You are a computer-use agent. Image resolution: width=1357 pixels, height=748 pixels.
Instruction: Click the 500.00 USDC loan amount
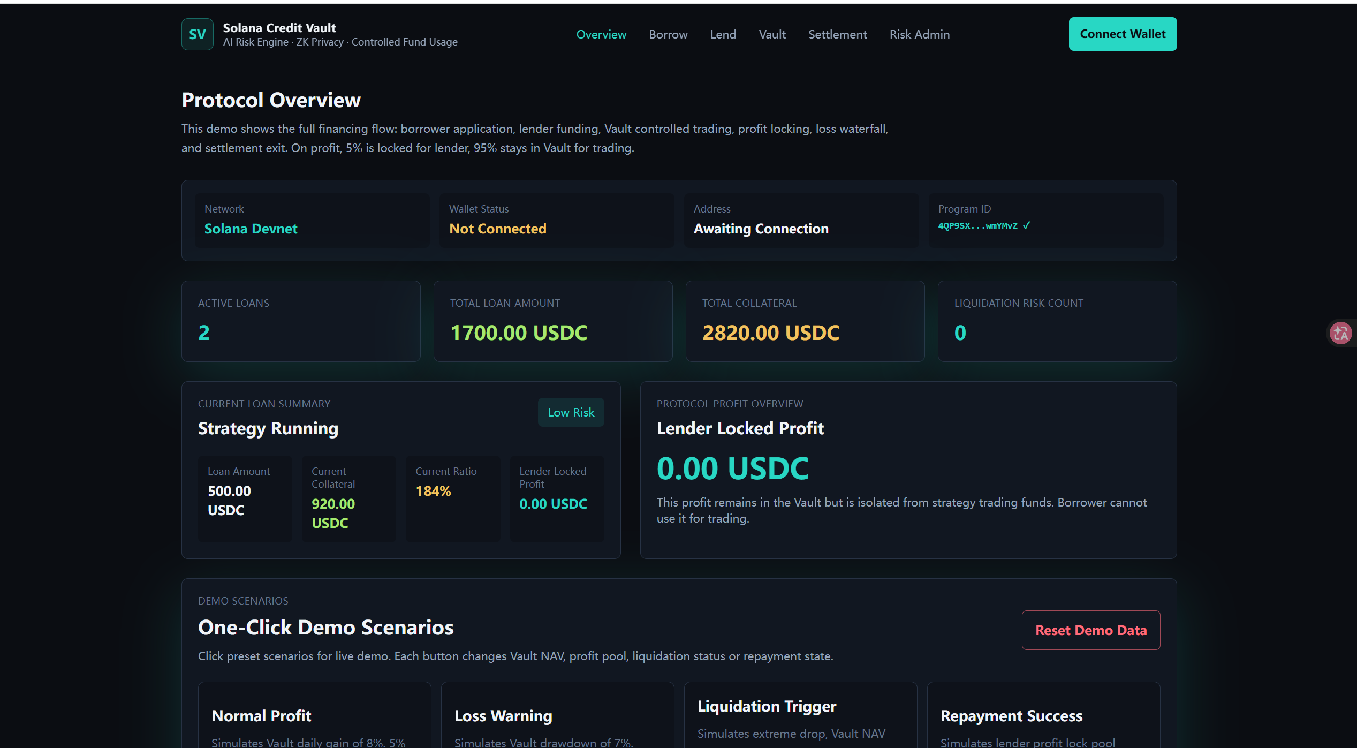(x=229, y=501)
